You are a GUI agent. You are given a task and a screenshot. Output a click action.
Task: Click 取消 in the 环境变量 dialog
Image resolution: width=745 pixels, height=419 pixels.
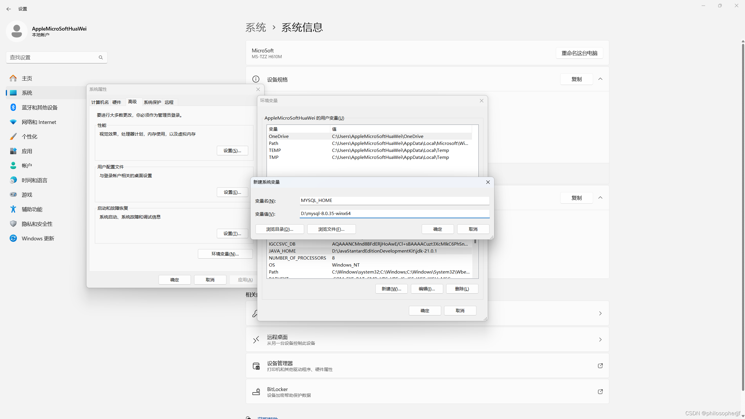coord(460,311)
